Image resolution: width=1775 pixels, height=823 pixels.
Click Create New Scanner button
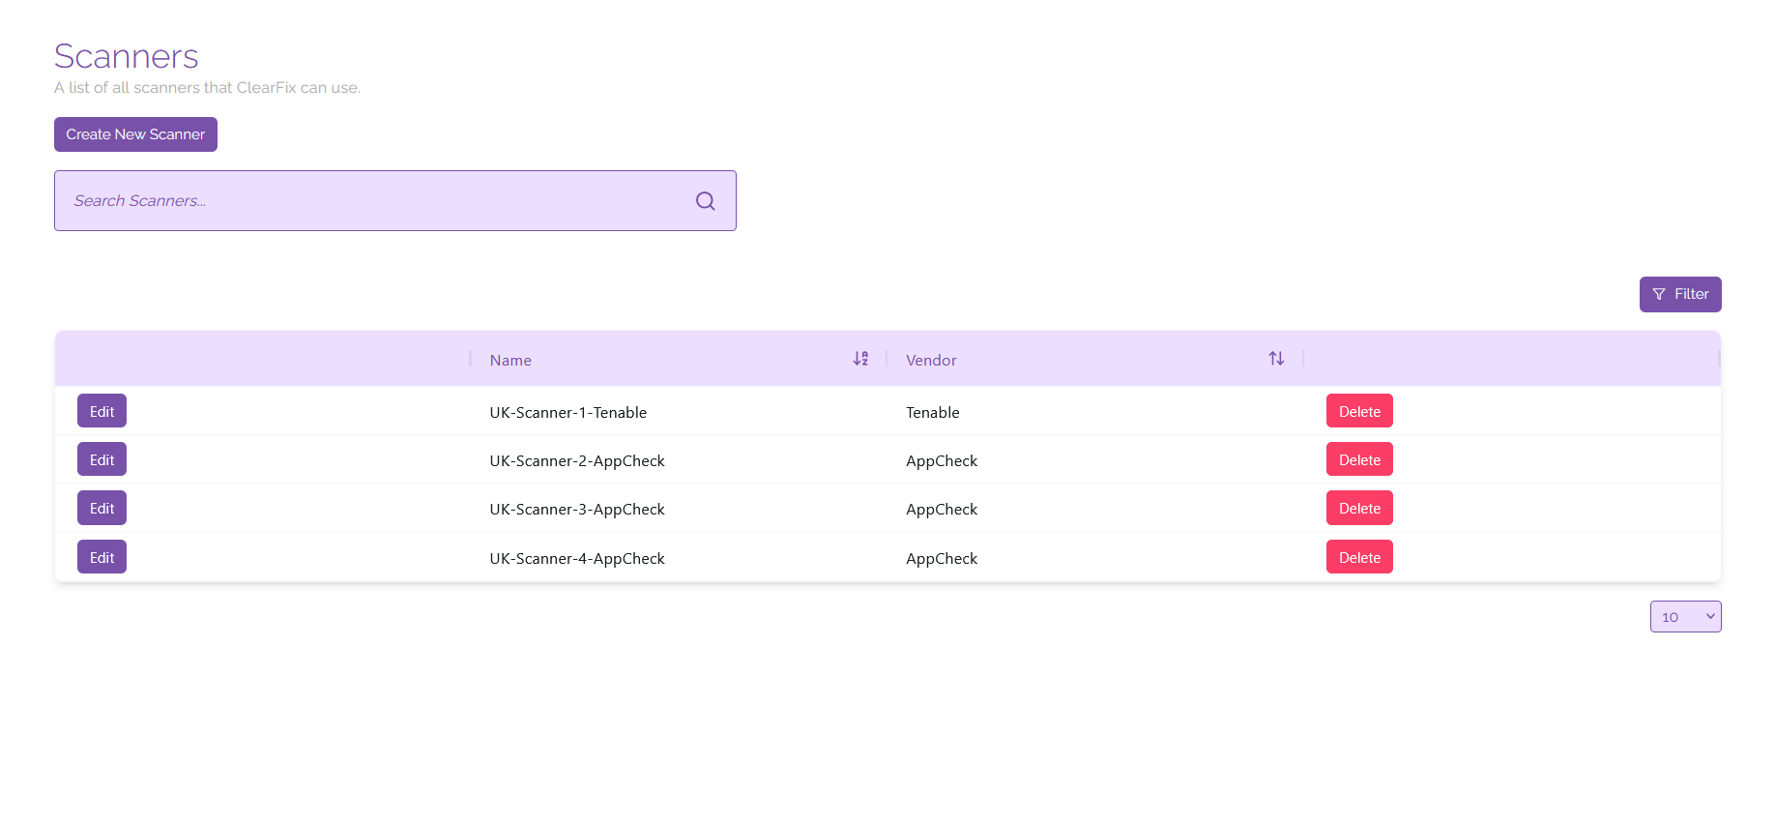tap(135, 134)
